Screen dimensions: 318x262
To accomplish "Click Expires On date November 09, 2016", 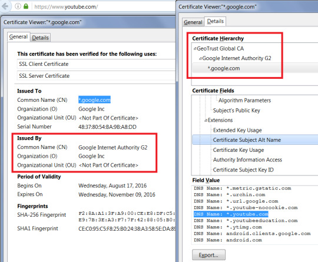I will [117, 195].
